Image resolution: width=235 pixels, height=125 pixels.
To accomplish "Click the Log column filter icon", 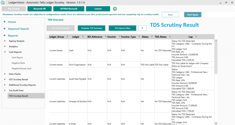I will pos(196,37).
